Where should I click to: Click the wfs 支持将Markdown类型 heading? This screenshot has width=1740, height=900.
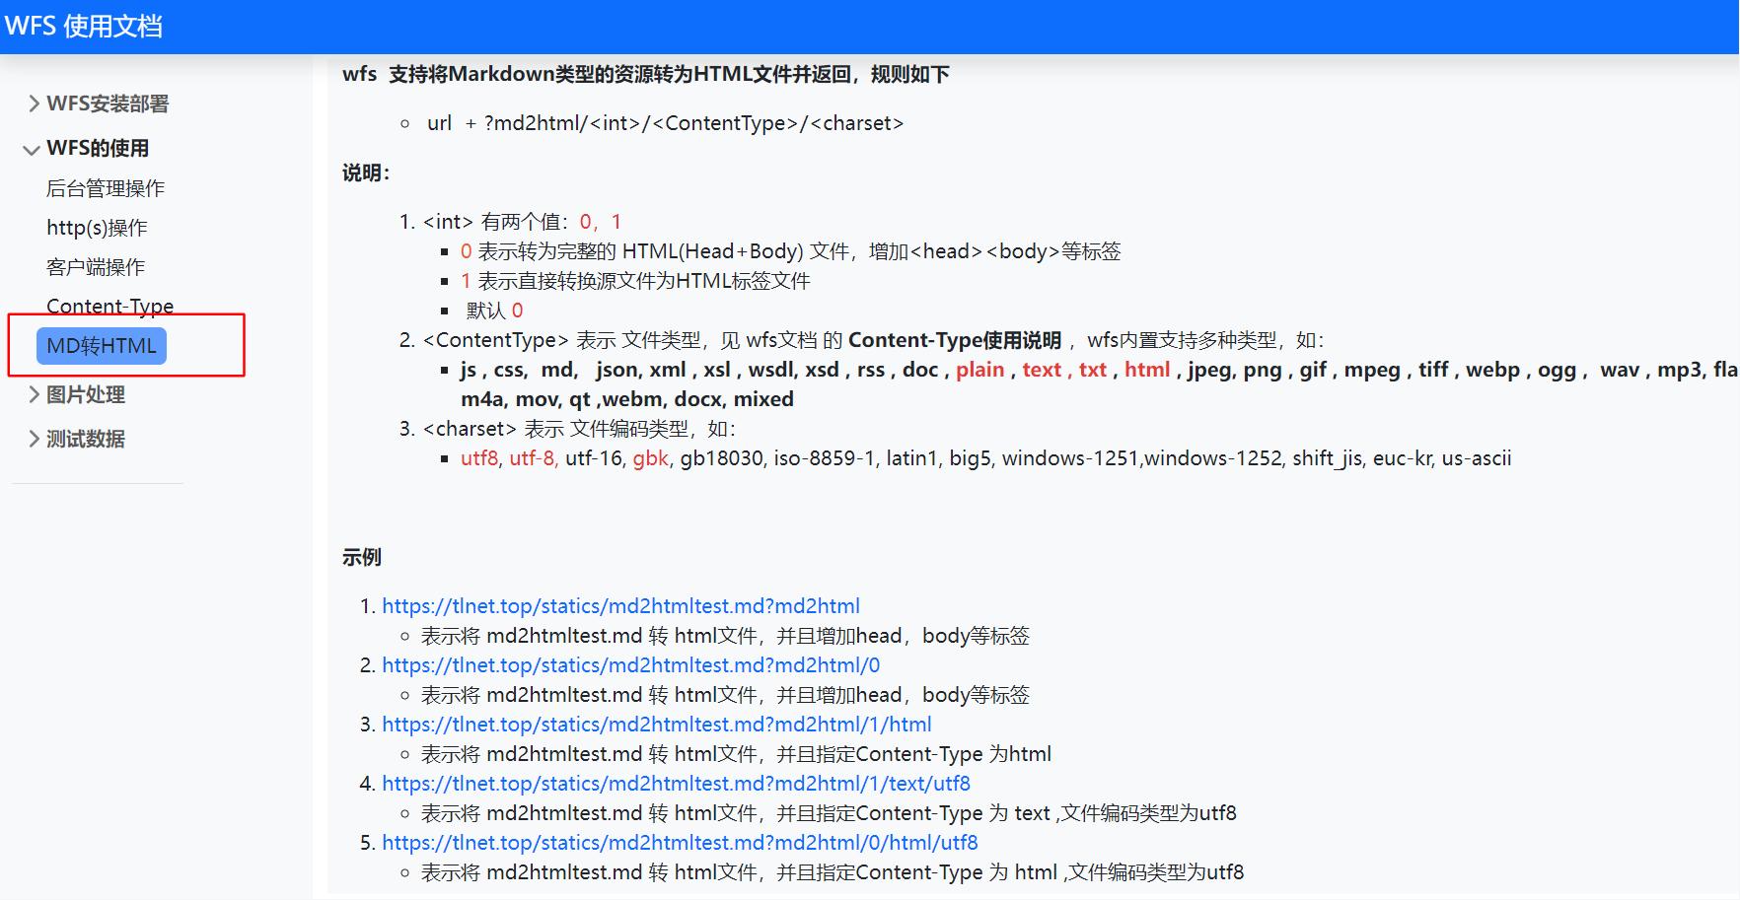point(646,74)
